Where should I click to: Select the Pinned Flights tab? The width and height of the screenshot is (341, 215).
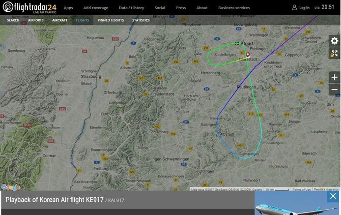tap(110, 20)
